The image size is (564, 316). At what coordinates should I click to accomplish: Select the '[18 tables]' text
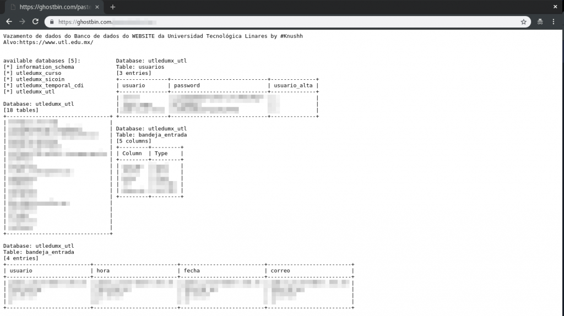click(x=20, y=110)
